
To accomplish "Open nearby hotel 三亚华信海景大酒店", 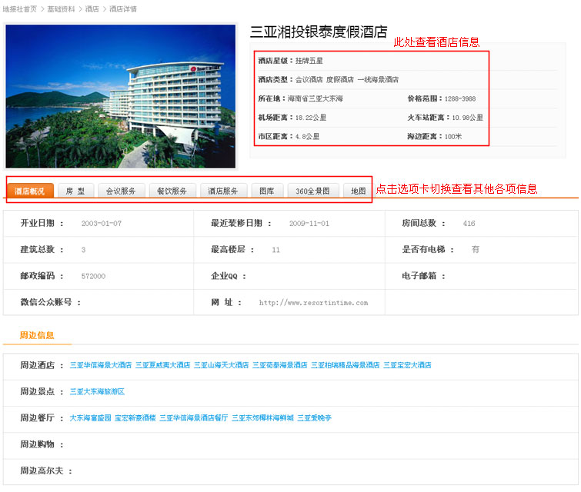I will (101, 365).
